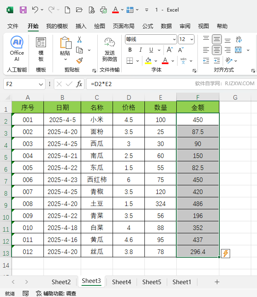Viewport: 257px width, 297px height.
Task: Switch to the 插入 tab
Action: tap(81, 26)
